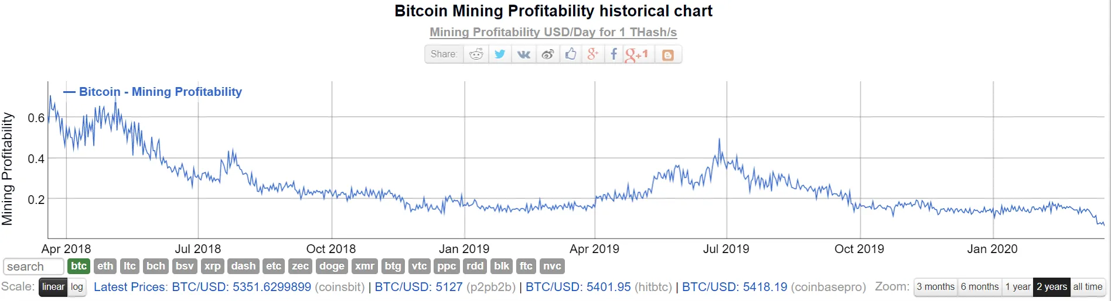Zoom chart to 1 year
This screenshot has width=1111, height=301.
(x=1018, y=287)
